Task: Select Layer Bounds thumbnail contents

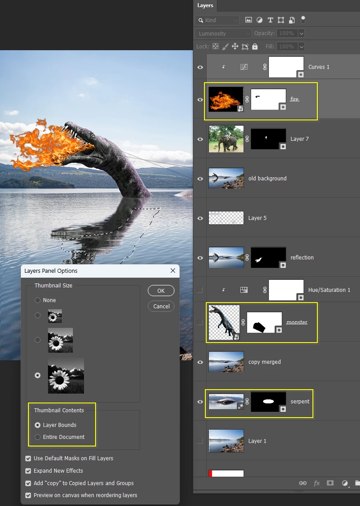Action: [37, 425]
